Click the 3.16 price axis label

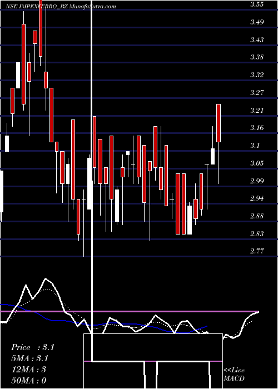point(257,128)
